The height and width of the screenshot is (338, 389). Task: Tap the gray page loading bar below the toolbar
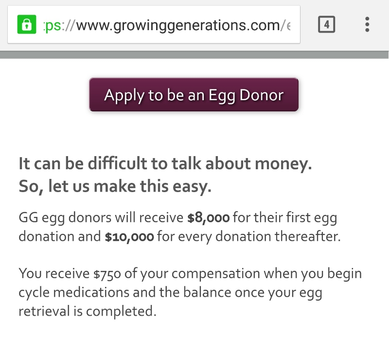pyautogui.click(x=194, y=55)
